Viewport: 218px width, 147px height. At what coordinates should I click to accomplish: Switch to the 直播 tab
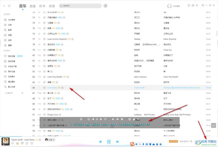pyautogui.click(x=32, y=6)
